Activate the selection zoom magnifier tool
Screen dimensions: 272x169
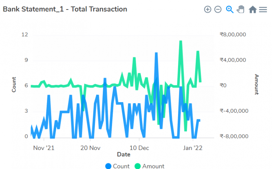tap(230, 10)
